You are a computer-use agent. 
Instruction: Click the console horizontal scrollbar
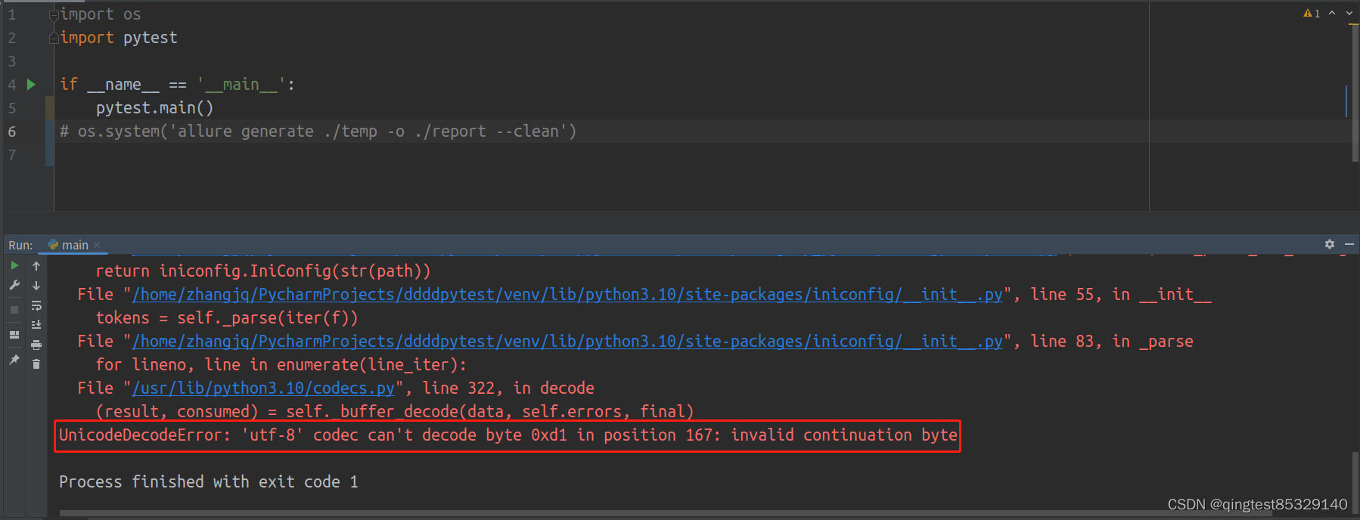coord(666,514)
